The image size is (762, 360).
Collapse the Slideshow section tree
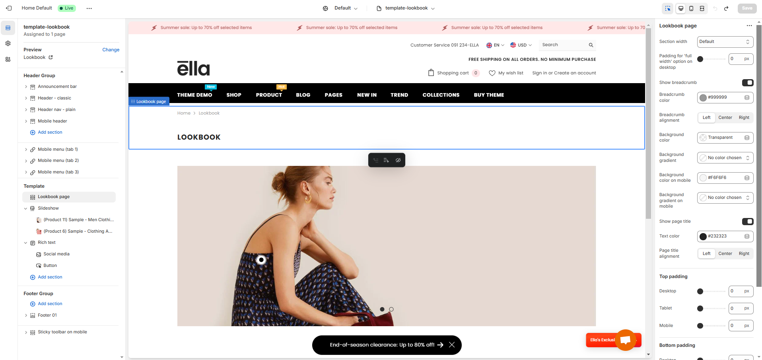pyautogui.click(x=26, y=208)
